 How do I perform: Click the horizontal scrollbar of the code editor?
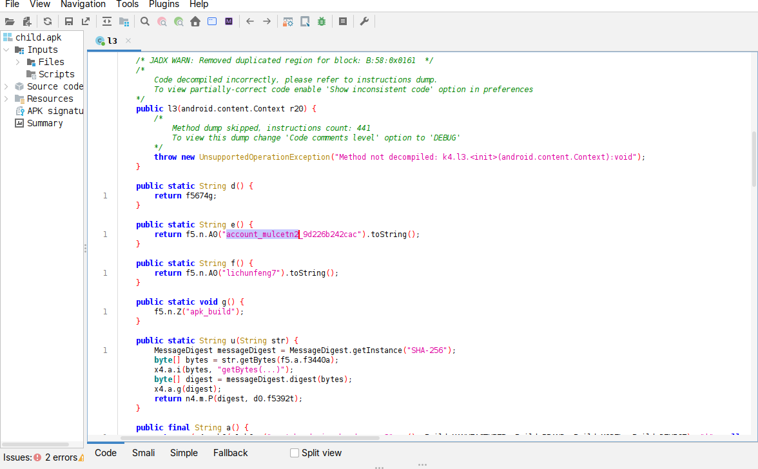250,437
